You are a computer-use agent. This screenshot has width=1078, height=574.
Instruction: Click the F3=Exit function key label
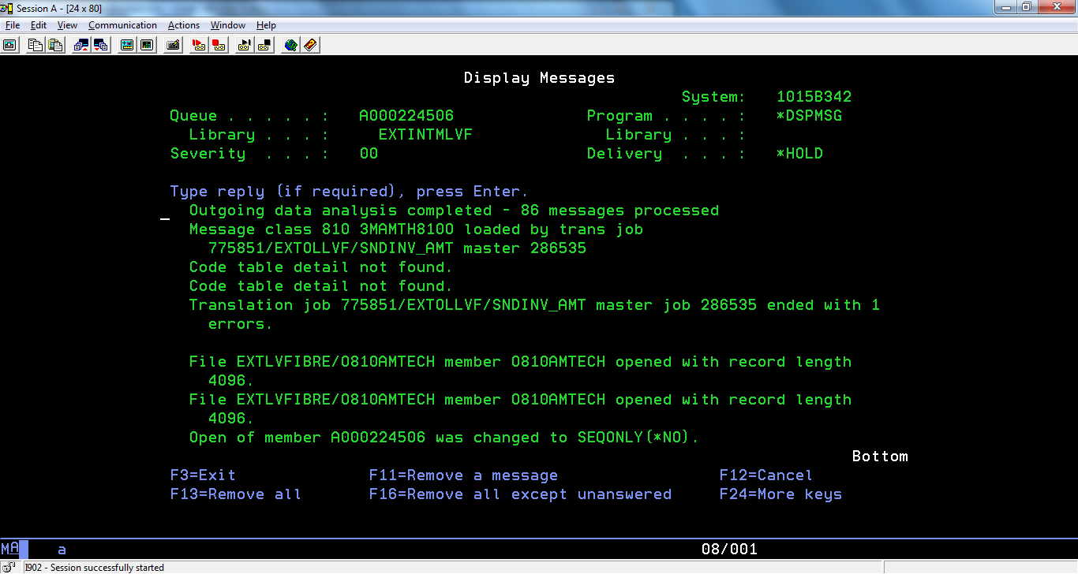point(203,475)
